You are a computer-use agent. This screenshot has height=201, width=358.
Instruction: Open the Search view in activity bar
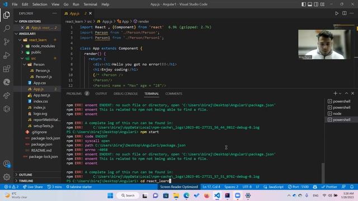click(7, 28)
